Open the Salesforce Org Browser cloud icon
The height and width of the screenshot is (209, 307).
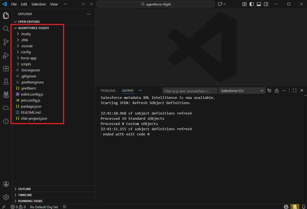tap(6, 108)
